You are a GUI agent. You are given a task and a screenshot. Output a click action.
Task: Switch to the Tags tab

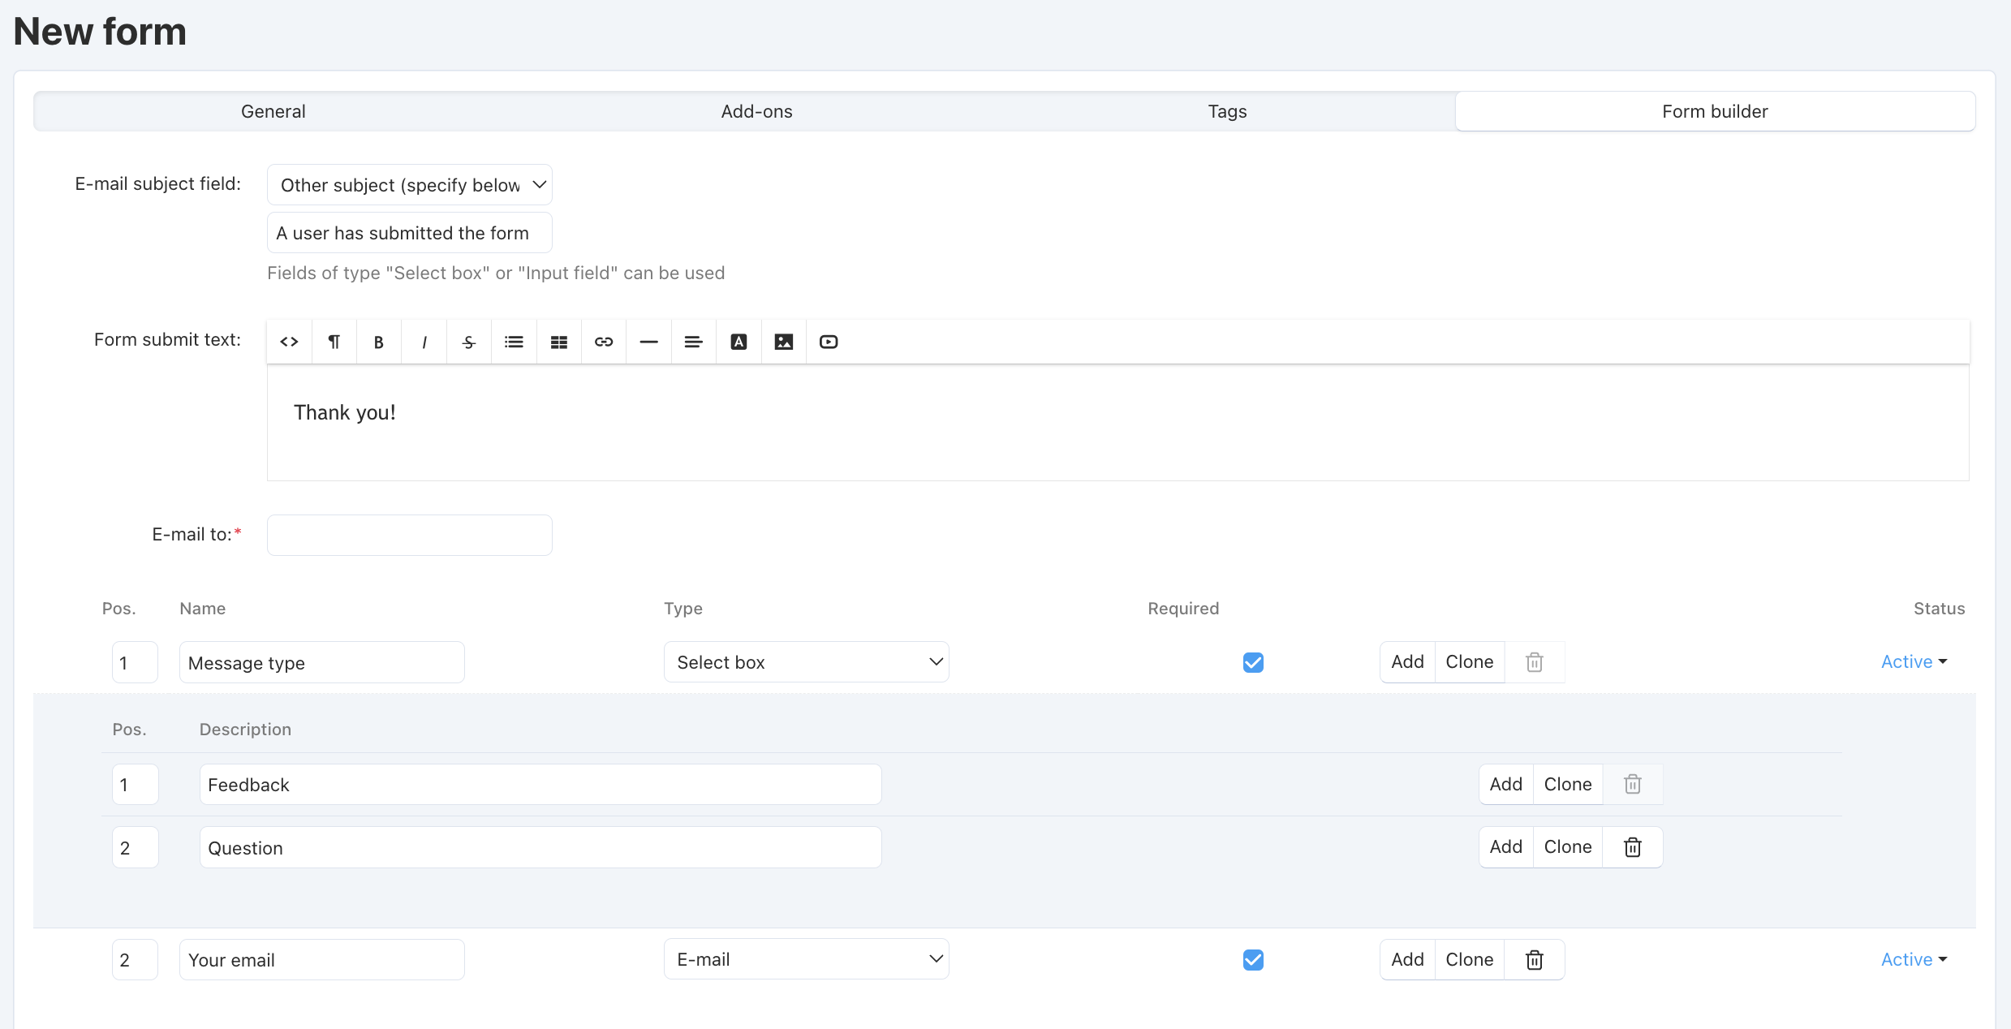pyautogui.click(x=1227, y=111)
